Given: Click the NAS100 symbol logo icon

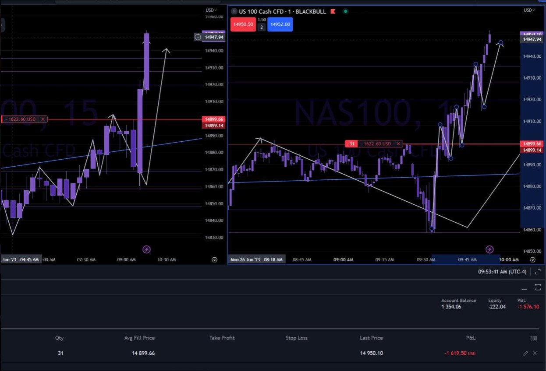Looking at the screenshot, I should (234, 11).
